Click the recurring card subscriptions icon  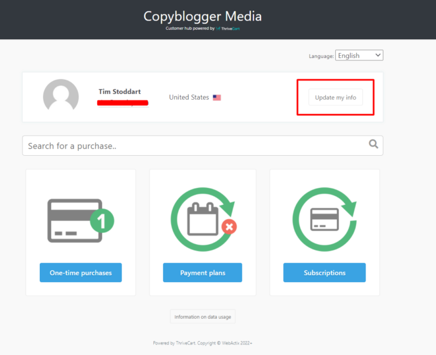click(x=325, y=219)
